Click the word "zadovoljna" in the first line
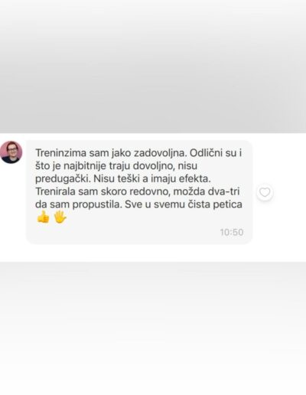Viewport: 306px width, 395px height. [x=161, y=153]
